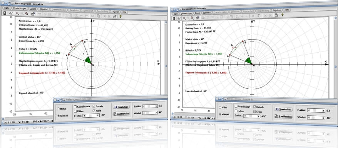This screenshot has height=148, width=338.
Task: Select Höhe radio button in right control panel
Action: coord(220,107)
